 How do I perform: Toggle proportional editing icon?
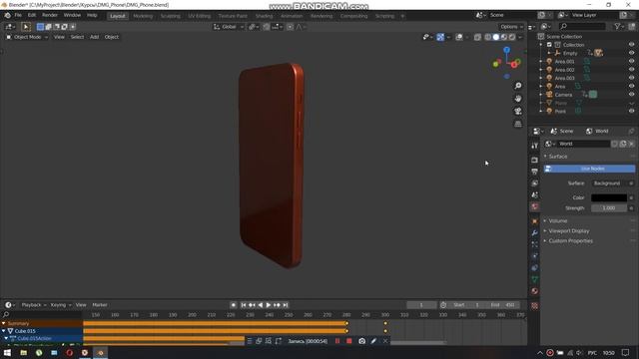point(290,27)
